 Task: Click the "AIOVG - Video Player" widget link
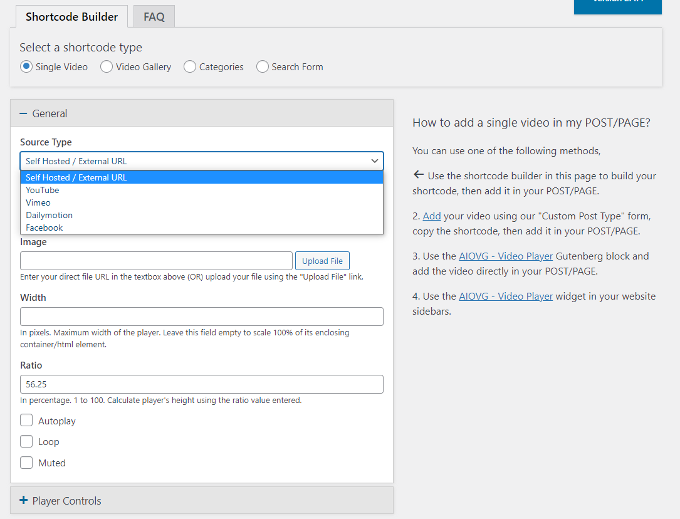pos(506,296)
